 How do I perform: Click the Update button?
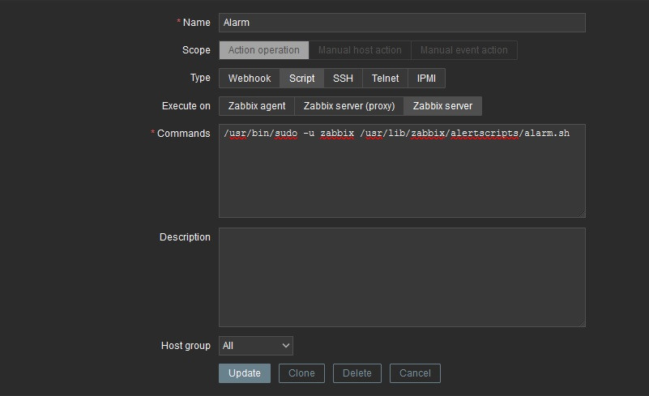click(x=245, y=373)
